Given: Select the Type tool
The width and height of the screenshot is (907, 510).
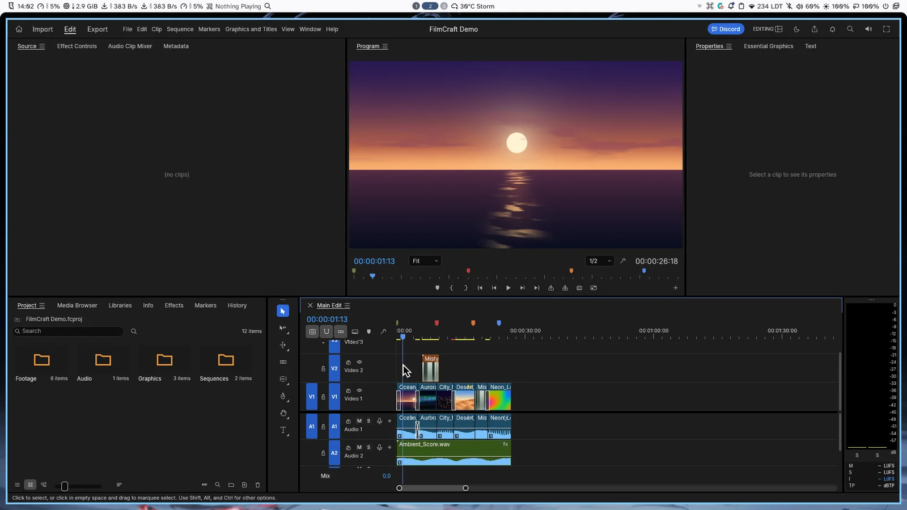Looking at the screenshot, I should [283, 430].
